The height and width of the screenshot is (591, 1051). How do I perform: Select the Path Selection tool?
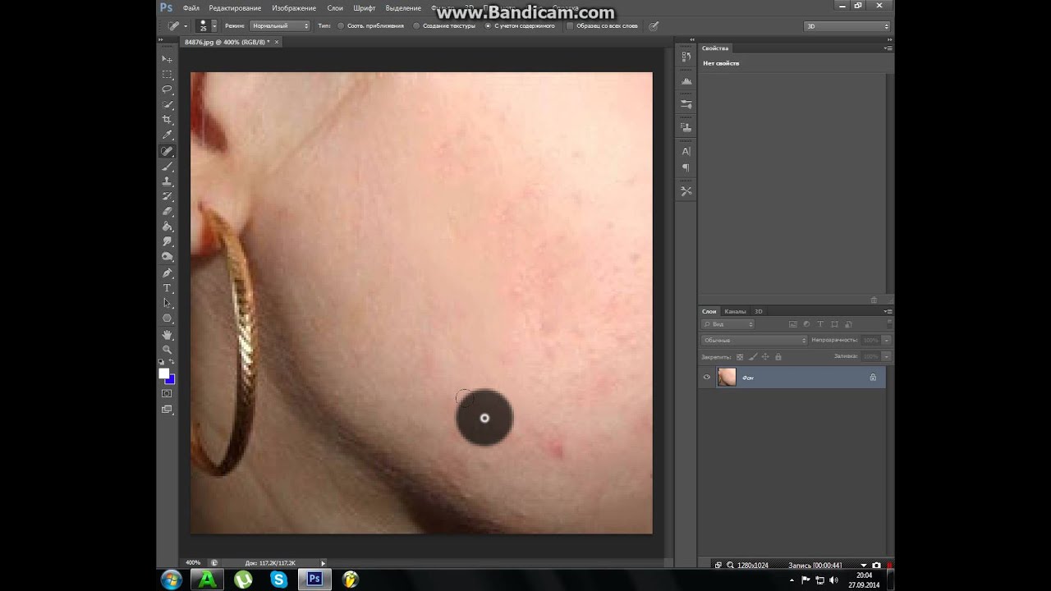[167, 303]
